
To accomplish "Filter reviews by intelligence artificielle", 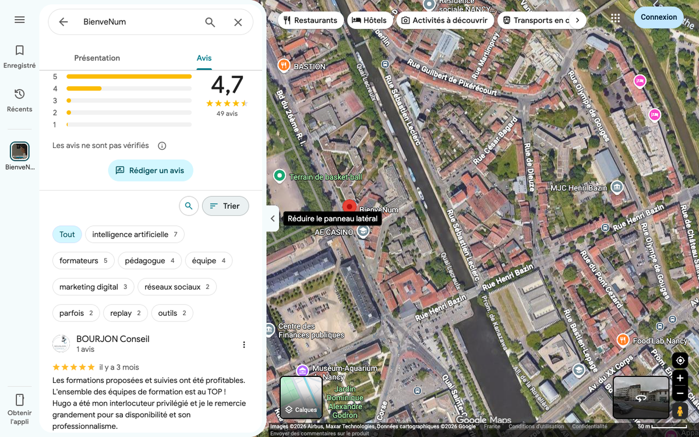I will tap(135, 234).
